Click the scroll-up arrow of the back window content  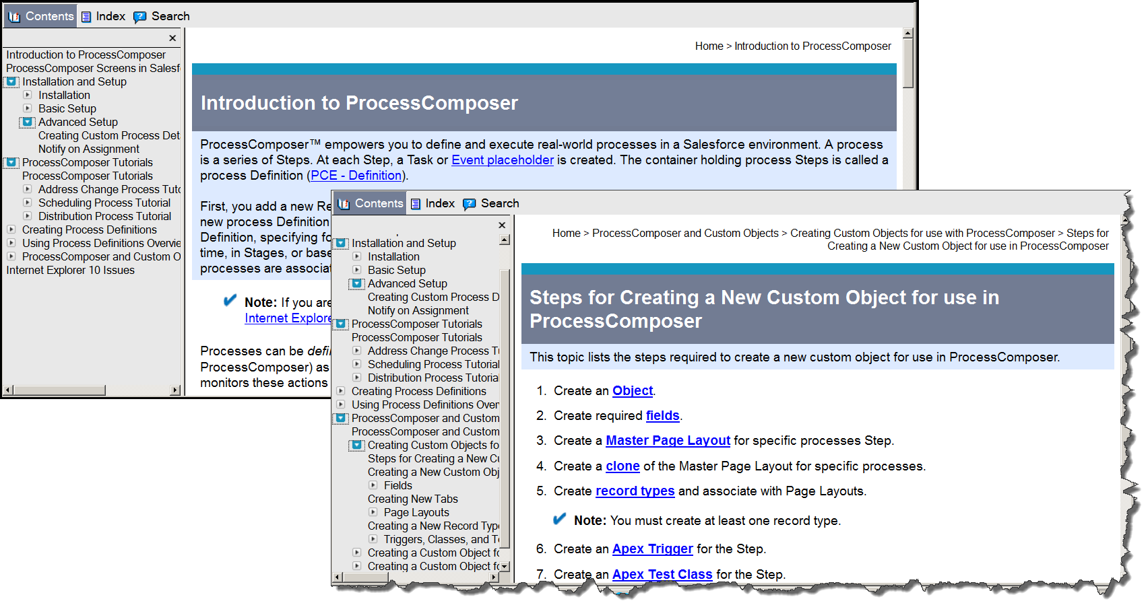[x=908, y=33]
